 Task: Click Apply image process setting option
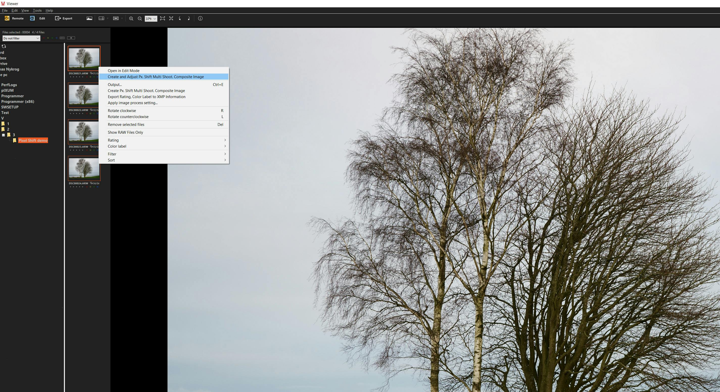click(133, 103)
